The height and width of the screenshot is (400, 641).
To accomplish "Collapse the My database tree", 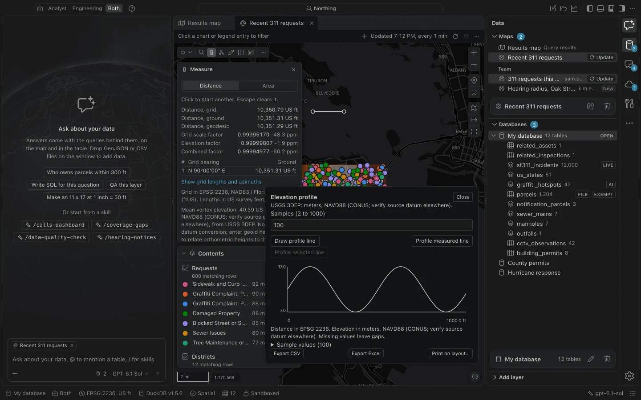I will 494,136.
